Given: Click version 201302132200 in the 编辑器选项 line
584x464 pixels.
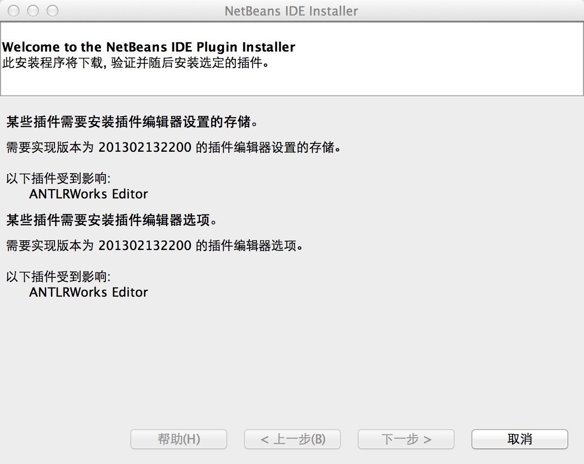Looking at the screenshot, I should click(x=145, y=246).
